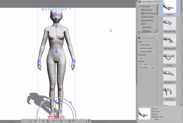Click the register pose figure icon

click(x=48, y=121)
